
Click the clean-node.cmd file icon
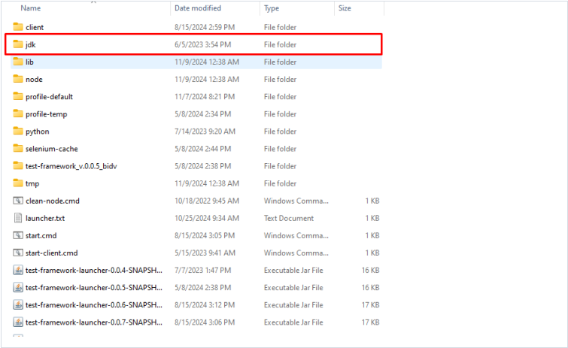point(19,201)
